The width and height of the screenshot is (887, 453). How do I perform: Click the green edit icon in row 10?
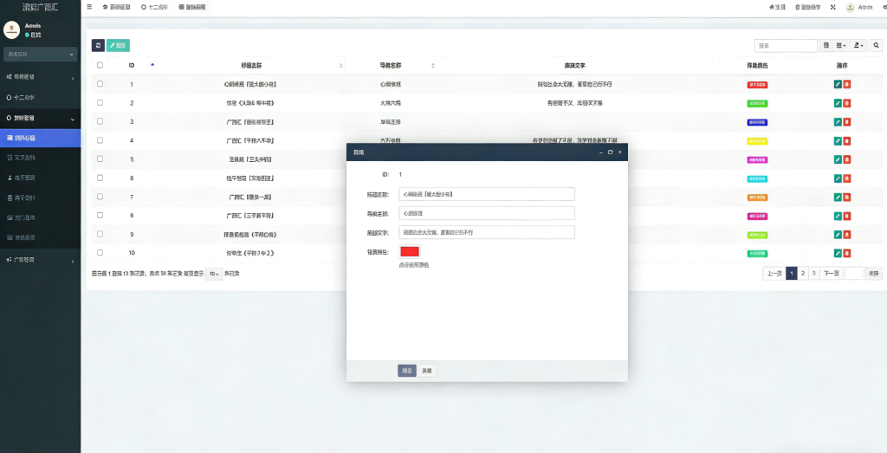tap(838, 253)
